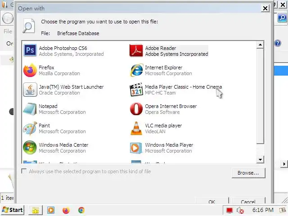Select the Media Player Classic icon
This screenshot has width=288, height=216.
point(136,90)
